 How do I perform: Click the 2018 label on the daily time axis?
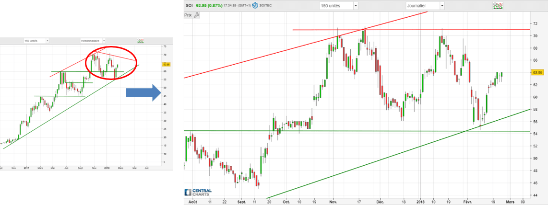421,202
